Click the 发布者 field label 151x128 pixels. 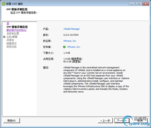click(47, 47)
